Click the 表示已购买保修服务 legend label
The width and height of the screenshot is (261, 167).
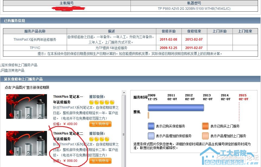pos(170,126)
